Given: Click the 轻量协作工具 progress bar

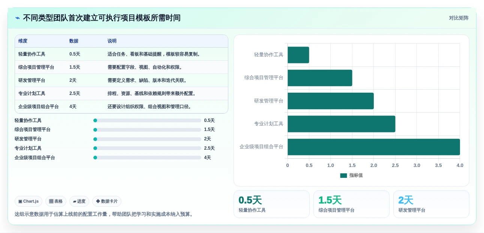Looking at the screenshot, I should [x=147, y=120].
